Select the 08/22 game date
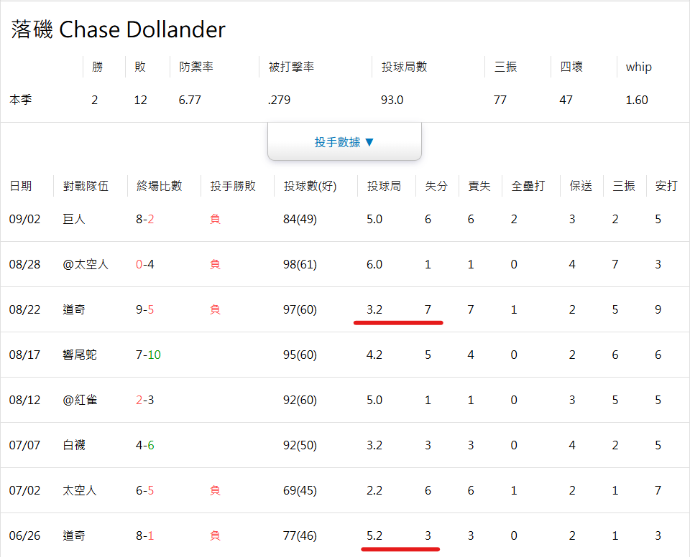Image resolution: width=690 pixels, height=557 pixels. click(24, 309)
